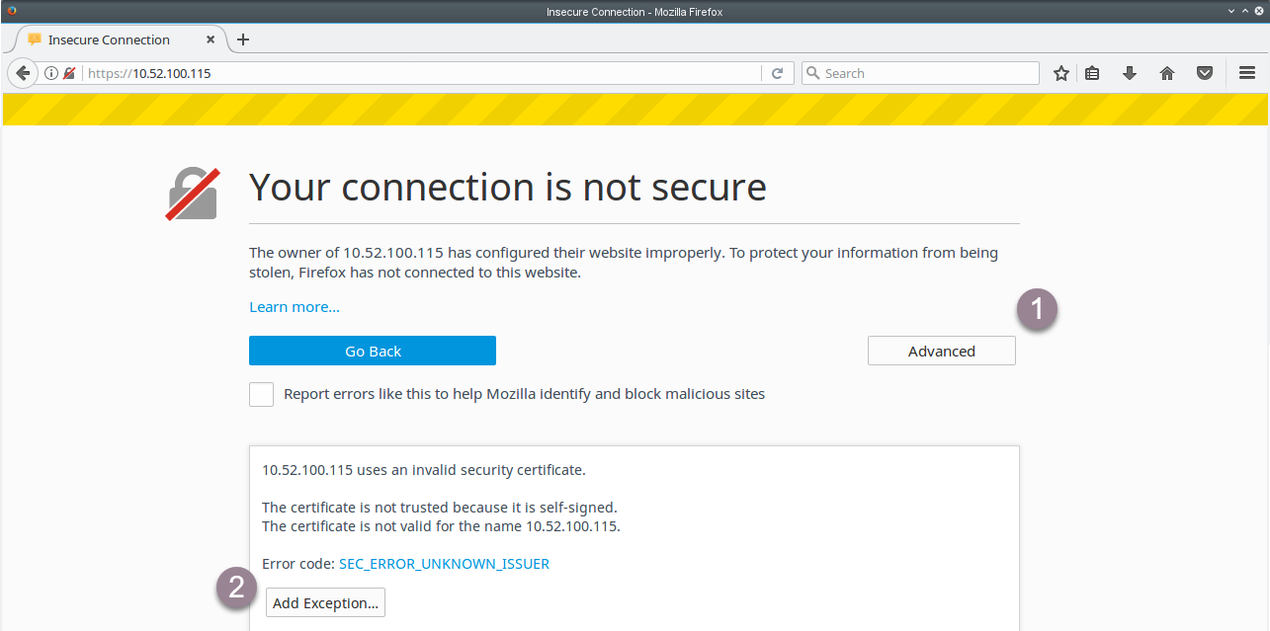
Task: Click the SEC_ERROR_UNKNOWN_ISSUER error code link
Action: (444, 563)
